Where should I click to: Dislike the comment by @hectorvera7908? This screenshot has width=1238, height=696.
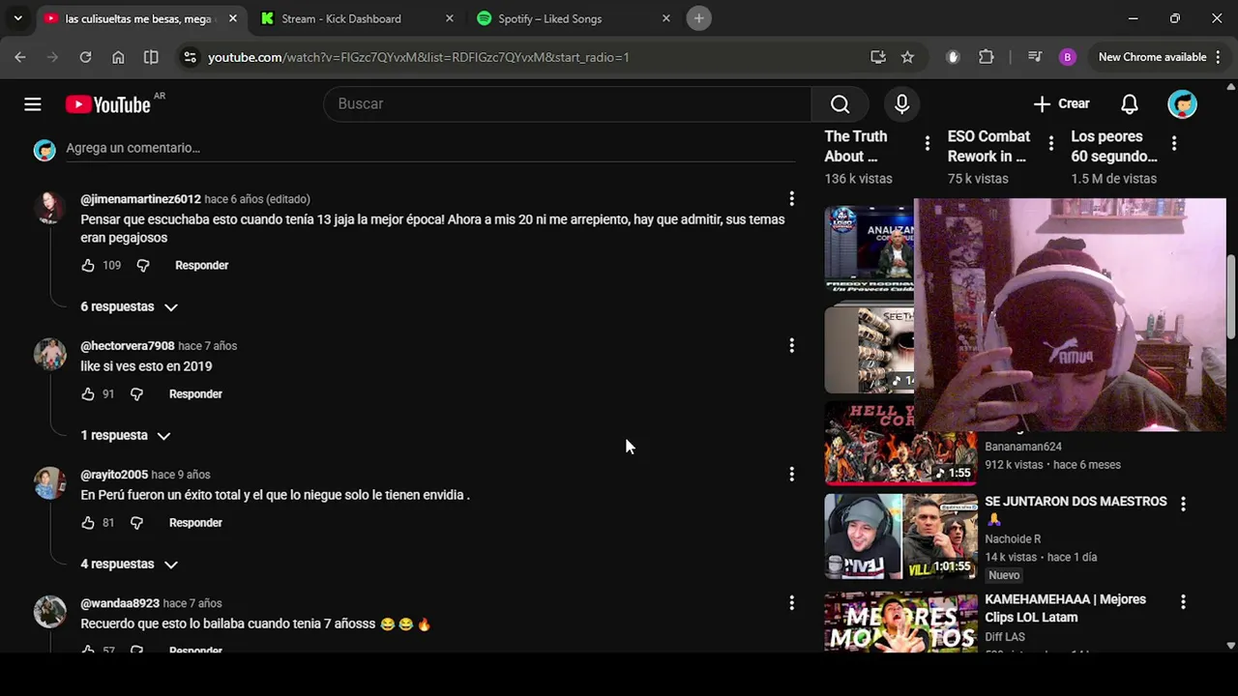click(136, 393)
